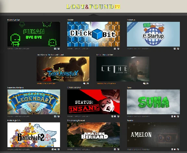Click the STATUS: INSANE title link

click(74, 88)
